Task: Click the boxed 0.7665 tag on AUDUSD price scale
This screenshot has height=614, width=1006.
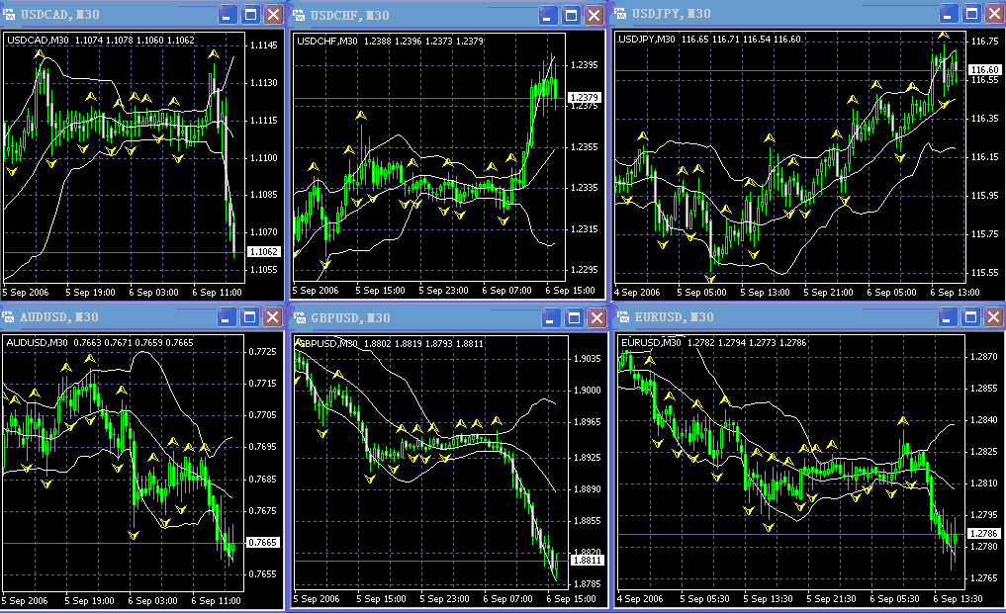Action: (x=262, y=542)
